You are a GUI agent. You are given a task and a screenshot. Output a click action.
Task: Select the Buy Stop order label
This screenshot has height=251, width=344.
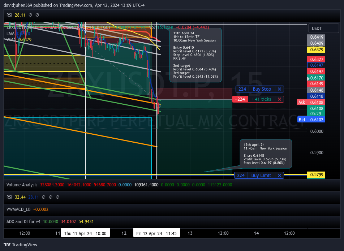[262, 89]
